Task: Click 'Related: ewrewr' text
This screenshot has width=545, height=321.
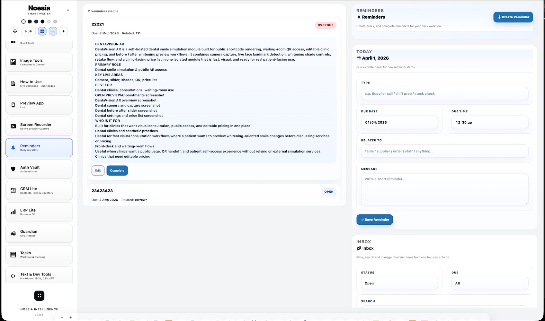Action: (x=134, y=200)
